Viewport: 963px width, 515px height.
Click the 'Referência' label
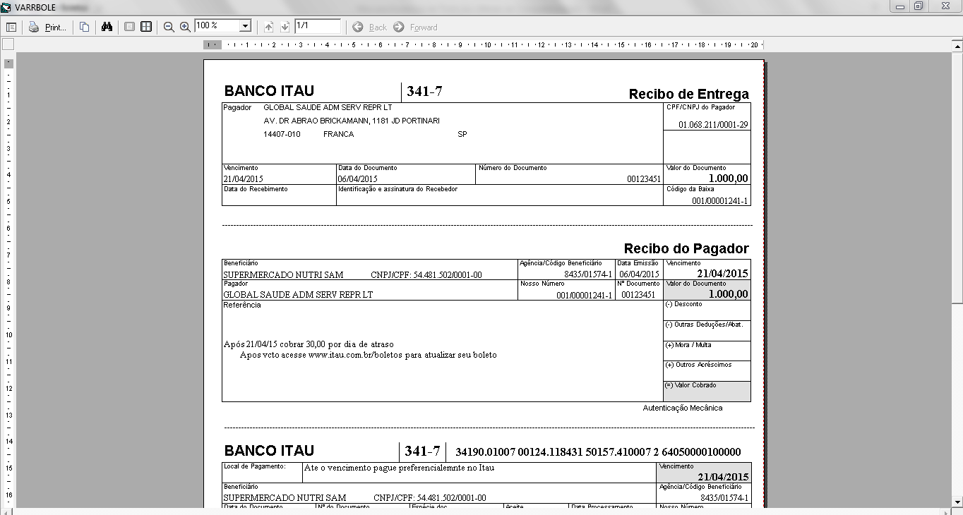(242, 305)
